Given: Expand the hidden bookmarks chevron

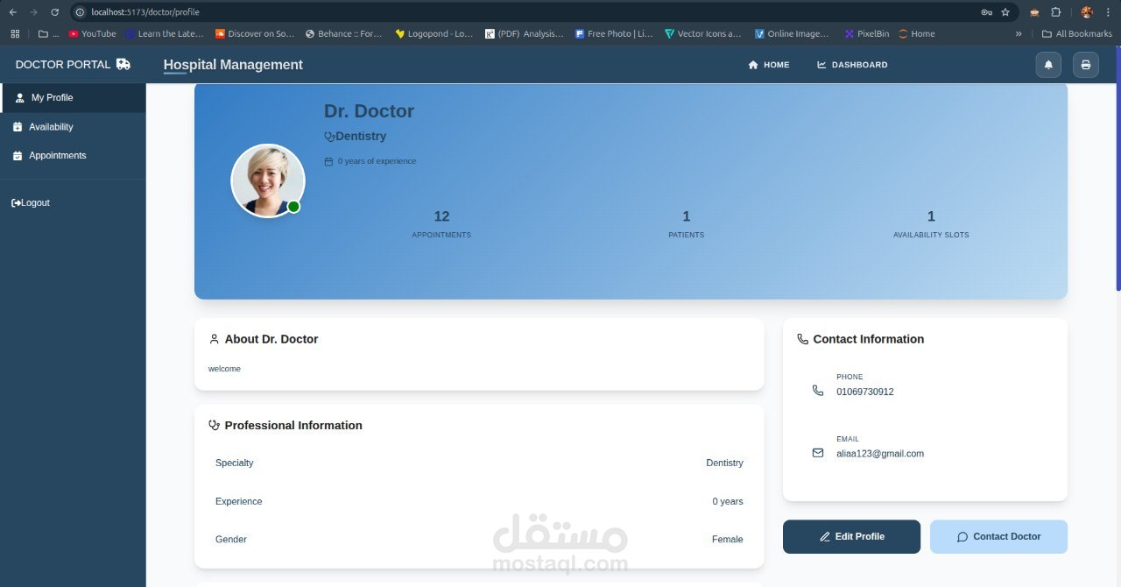Looking at the screenshot, I should 1019,34.
